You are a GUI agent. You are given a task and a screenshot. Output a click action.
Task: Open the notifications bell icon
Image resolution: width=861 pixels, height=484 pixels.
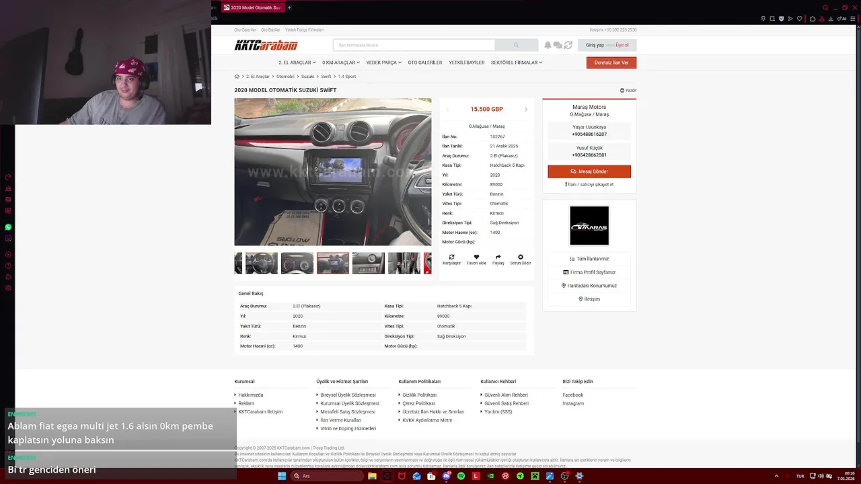point(548,45)
